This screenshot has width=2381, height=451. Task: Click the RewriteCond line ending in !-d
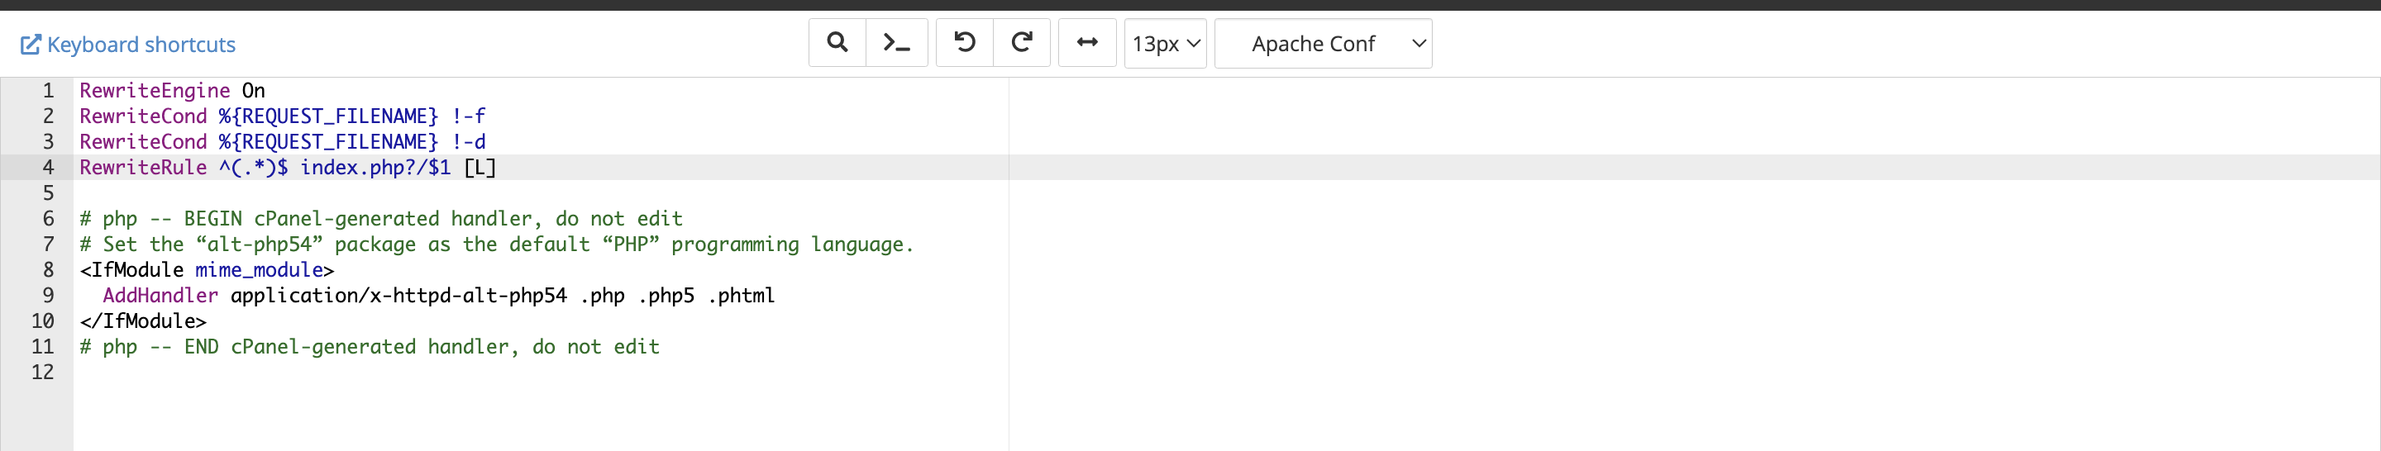click(x=282, y=141)
